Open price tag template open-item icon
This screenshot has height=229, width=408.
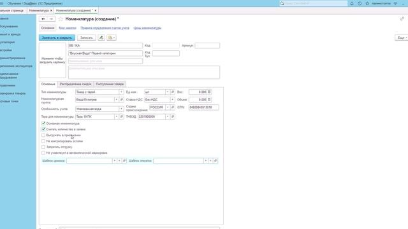tap(124, 161)
